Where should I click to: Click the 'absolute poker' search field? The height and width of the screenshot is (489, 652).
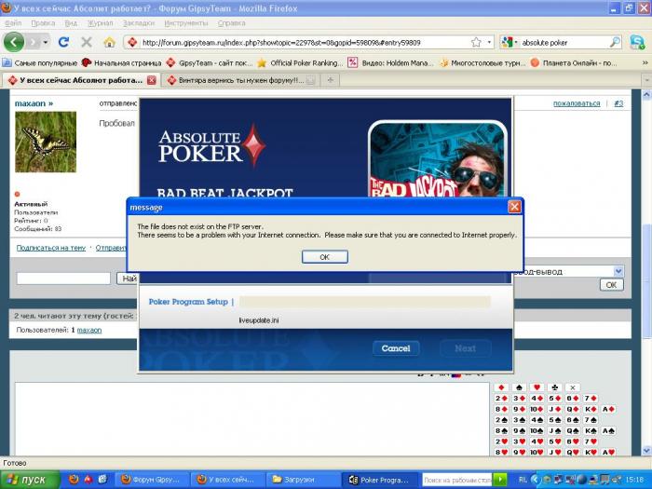[564, 43]
